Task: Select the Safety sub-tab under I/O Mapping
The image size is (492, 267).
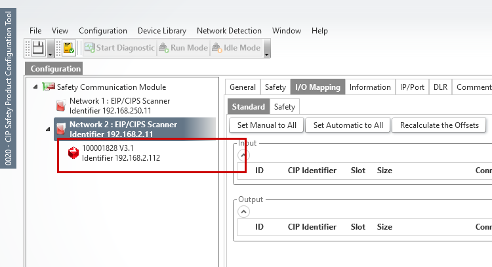Action: click(285, 107)
